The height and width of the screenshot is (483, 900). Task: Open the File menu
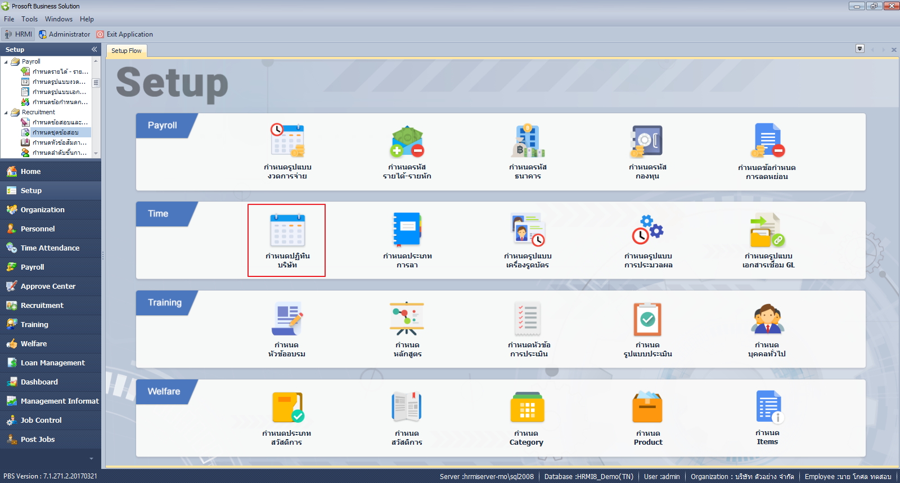9,19
